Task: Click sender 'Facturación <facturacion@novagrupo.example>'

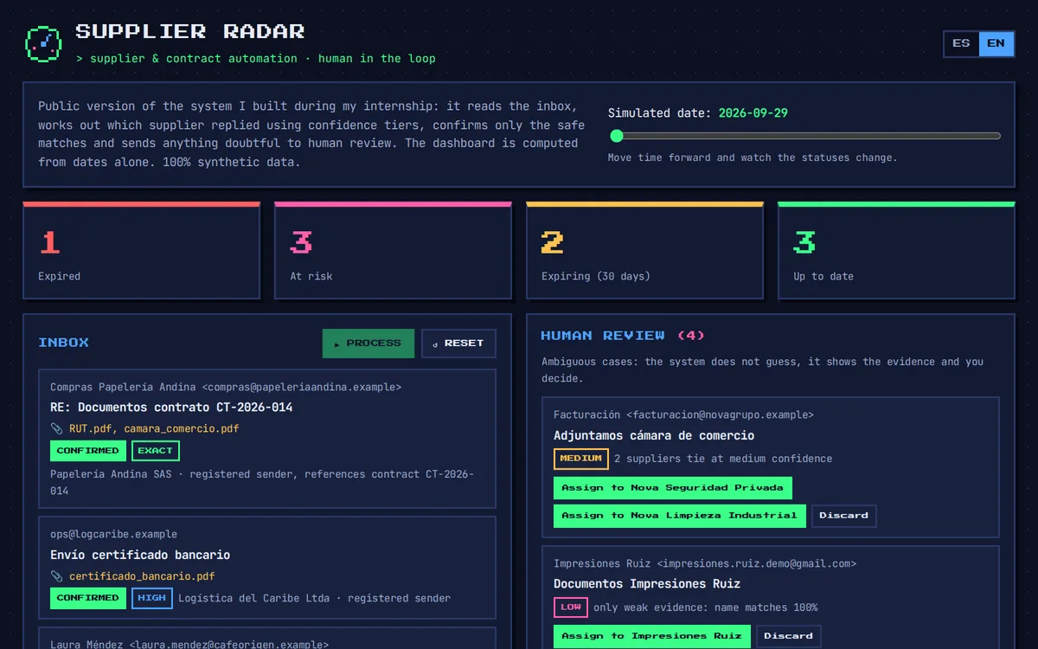Action: click(683, 415)
